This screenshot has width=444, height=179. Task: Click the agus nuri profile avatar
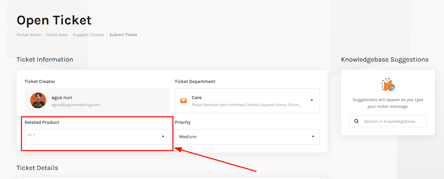pos(38,100)
